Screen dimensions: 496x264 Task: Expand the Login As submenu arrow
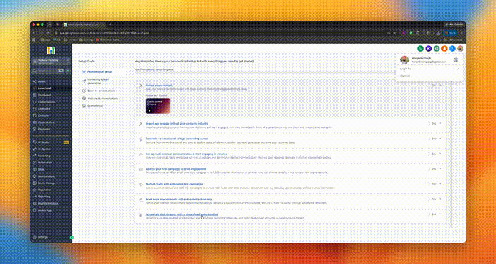pos(458,69)
